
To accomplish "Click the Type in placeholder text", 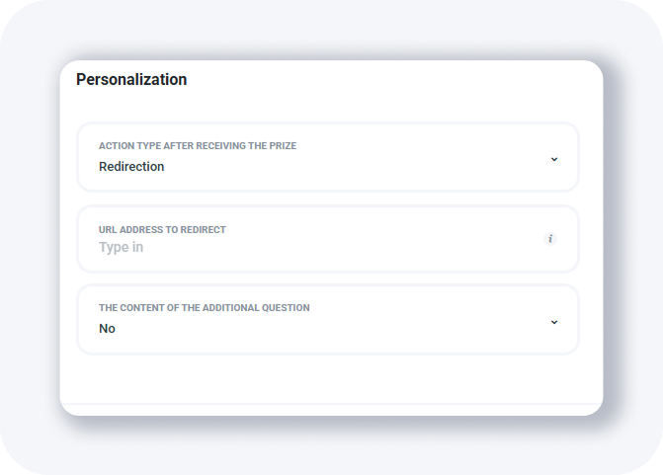I will pyautogui.click(x=121, y=247).
